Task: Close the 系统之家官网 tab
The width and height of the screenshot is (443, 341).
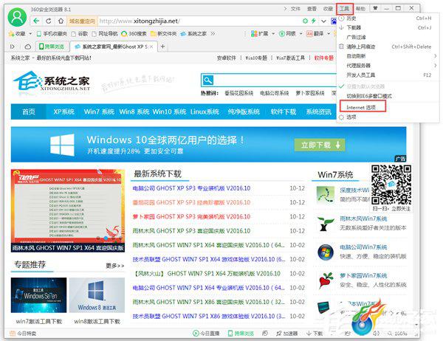Action: pos(151,46)
